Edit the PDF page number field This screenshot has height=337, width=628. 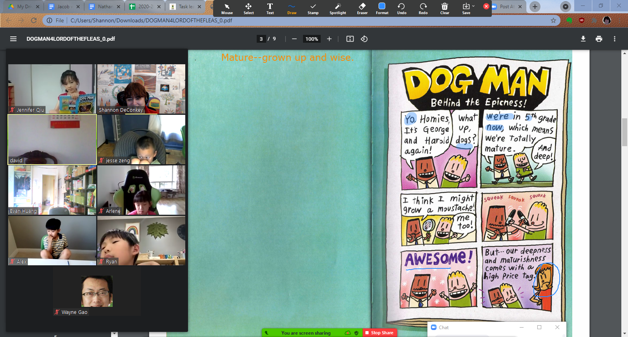click(261, 39)
